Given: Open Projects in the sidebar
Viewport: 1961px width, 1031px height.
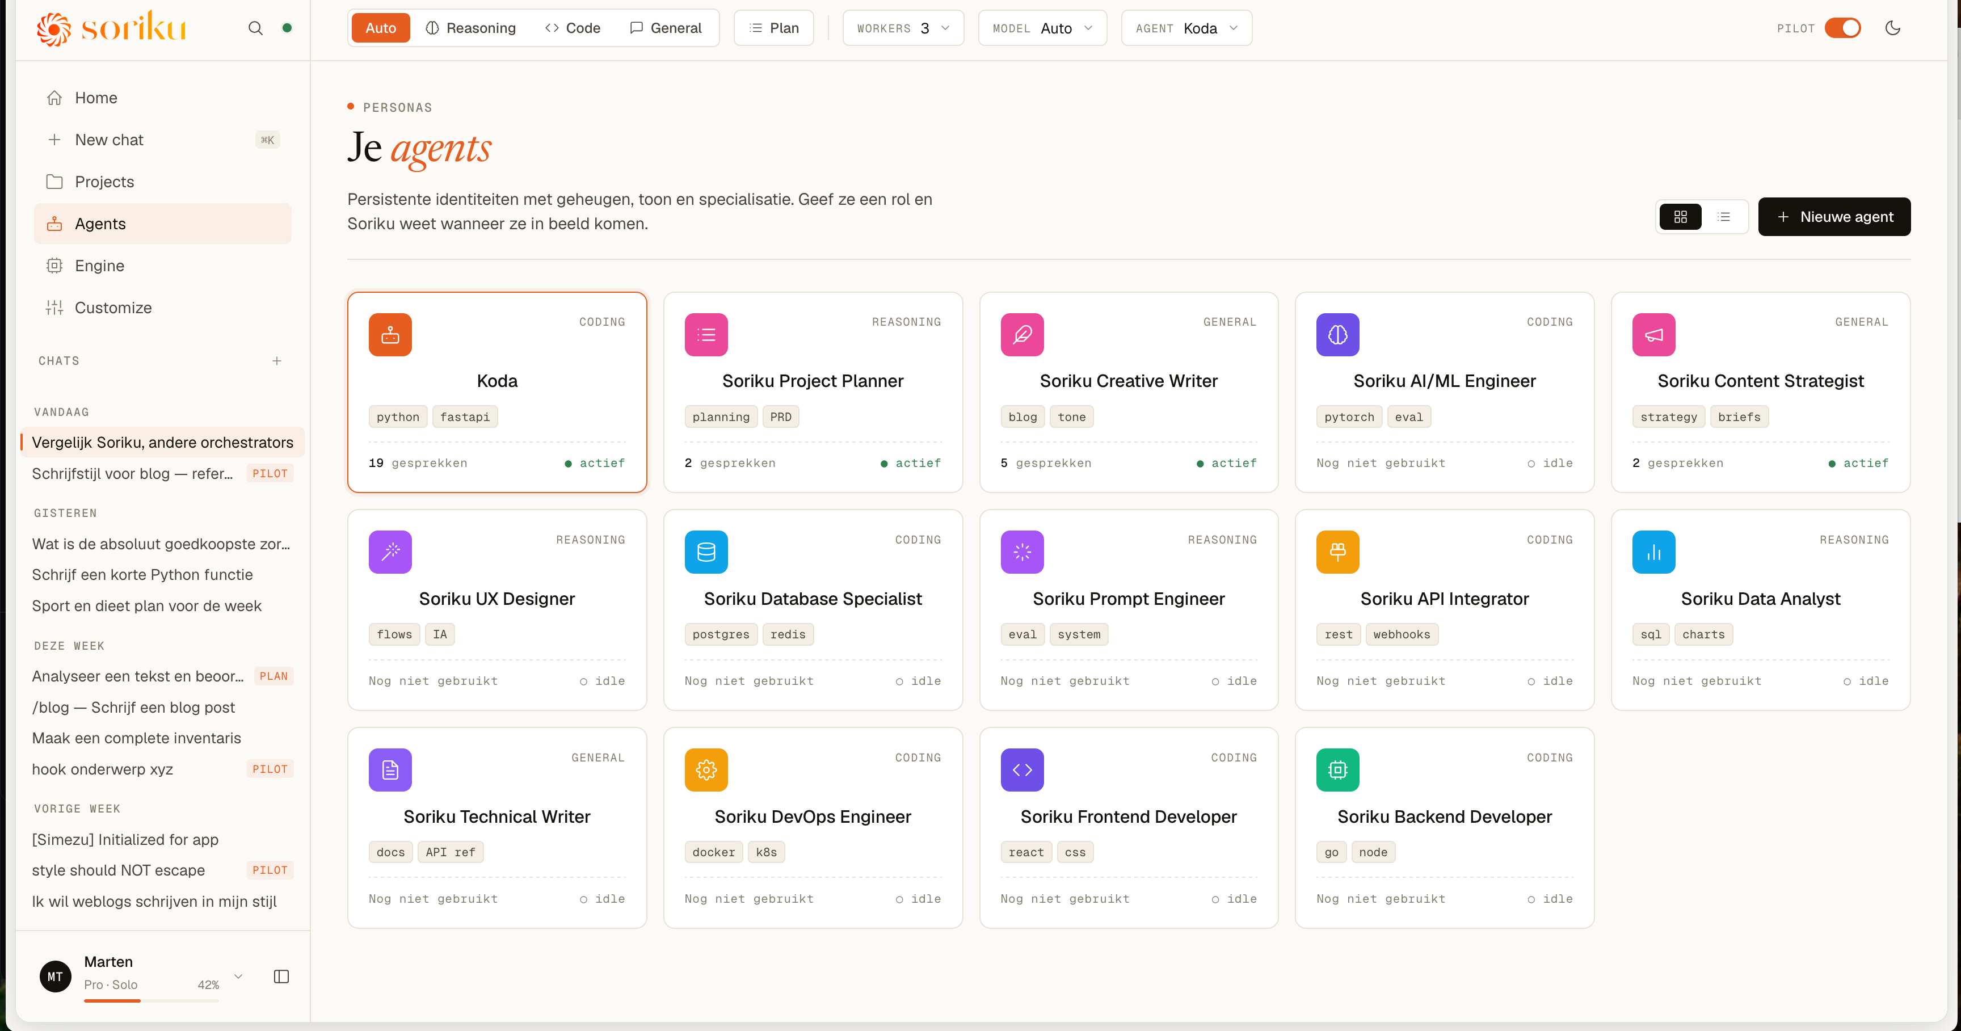Looking at the screenshot, I should pos(163,182).
